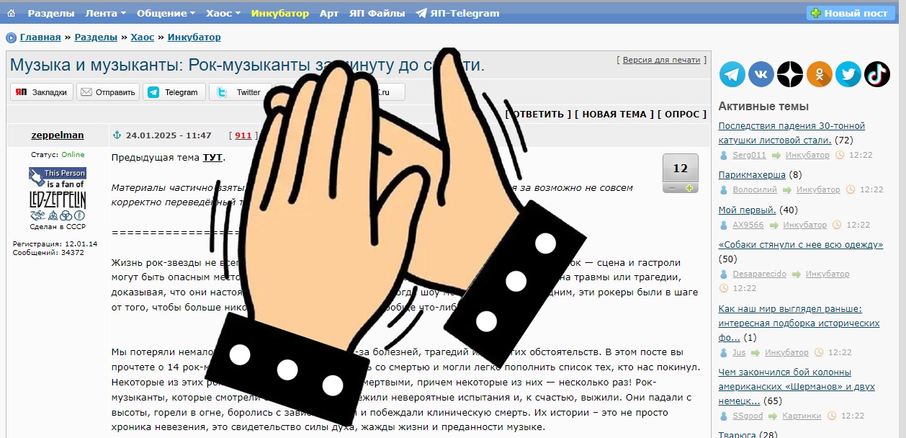Share post via Twitter button

coord(240,92)
